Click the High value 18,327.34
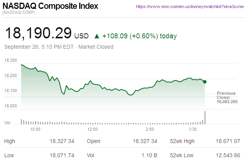Screen dimensions: 246x161 click(x=62, y=141)
